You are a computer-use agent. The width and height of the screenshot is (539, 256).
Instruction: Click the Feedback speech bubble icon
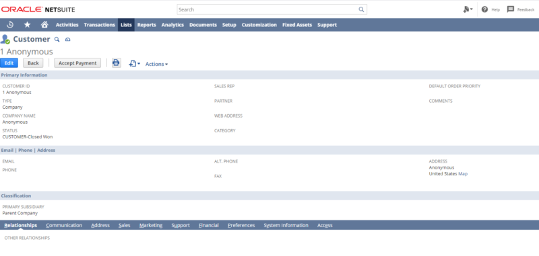[511, 9]
